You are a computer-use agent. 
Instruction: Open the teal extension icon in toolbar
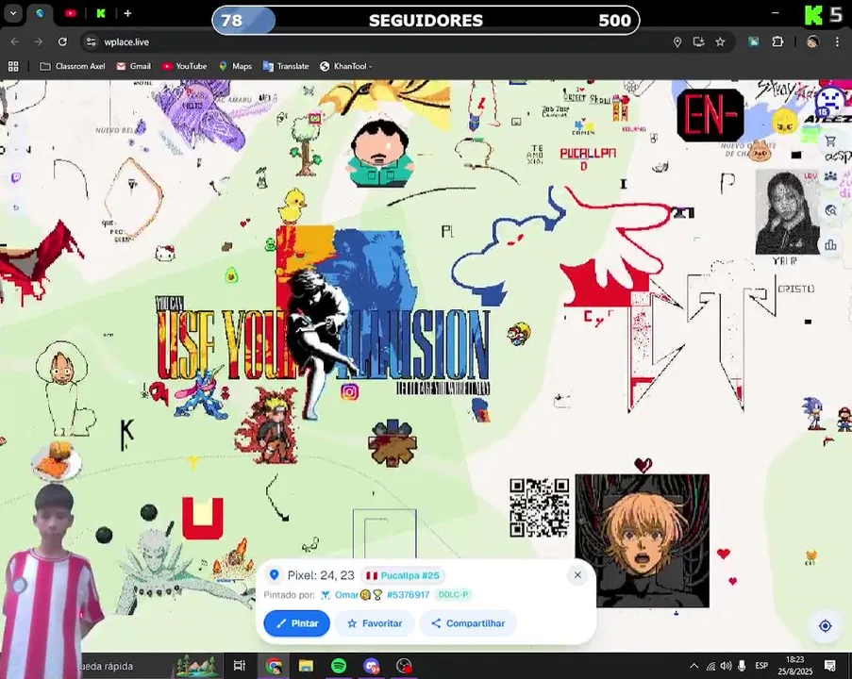coord(753,41)
